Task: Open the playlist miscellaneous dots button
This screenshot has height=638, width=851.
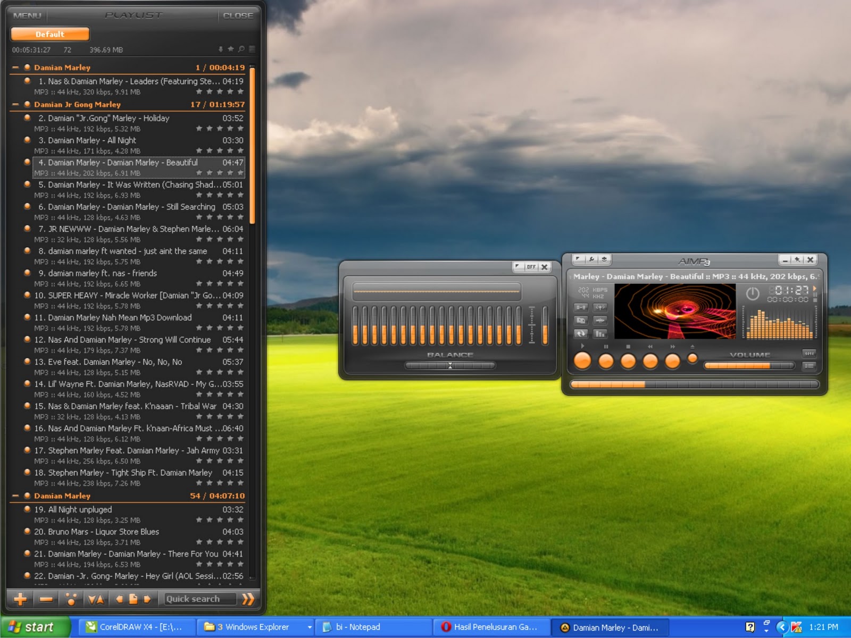Action: pos(71,599)
